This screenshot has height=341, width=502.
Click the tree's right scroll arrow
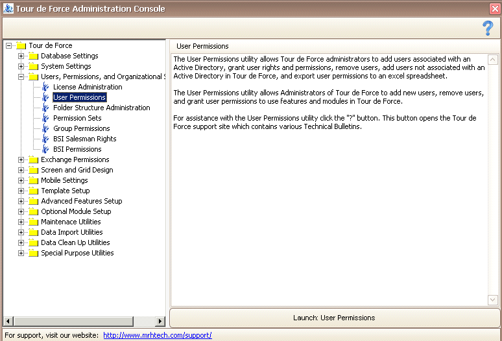pyautogui.click(x=160, y=321)
